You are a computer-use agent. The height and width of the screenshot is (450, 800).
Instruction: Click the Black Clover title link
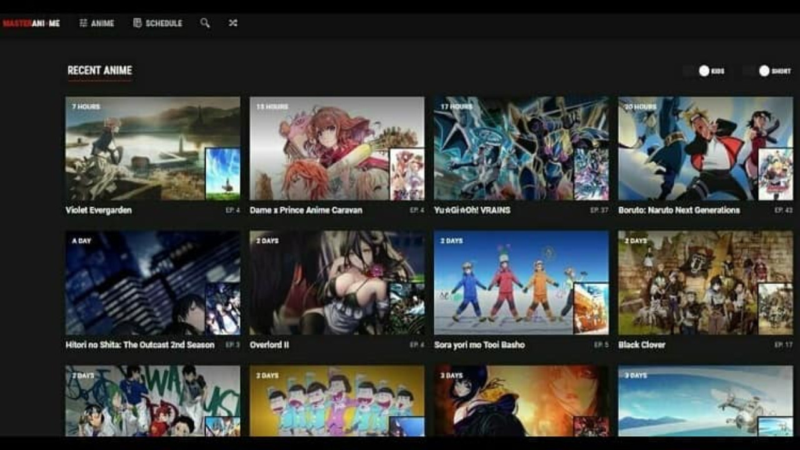pos(642,344)
